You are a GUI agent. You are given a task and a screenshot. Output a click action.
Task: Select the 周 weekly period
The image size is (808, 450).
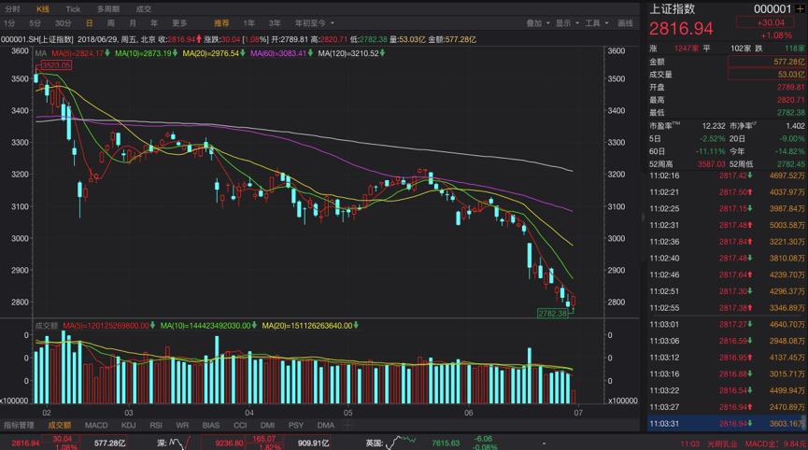[x=111, y=23]
